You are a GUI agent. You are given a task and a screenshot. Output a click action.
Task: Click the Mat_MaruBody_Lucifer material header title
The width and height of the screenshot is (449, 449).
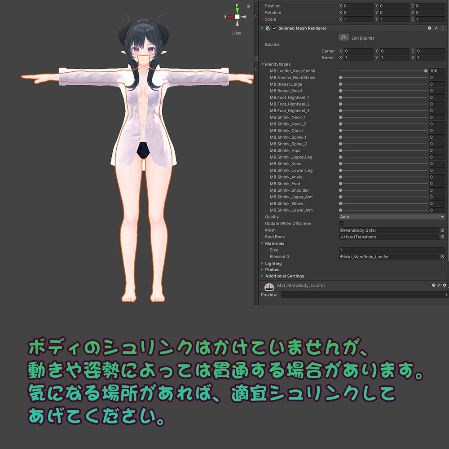pos(301,286)
